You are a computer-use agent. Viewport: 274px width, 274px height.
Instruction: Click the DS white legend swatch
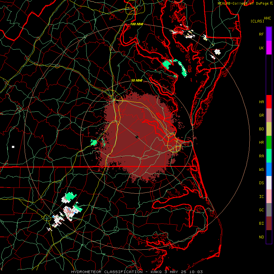(269, 183)
